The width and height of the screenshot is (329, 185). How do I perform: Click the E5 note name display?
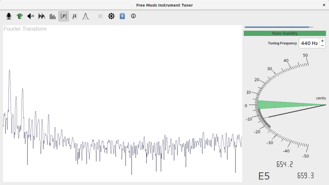pyautogui.click(x=264, y=176)
